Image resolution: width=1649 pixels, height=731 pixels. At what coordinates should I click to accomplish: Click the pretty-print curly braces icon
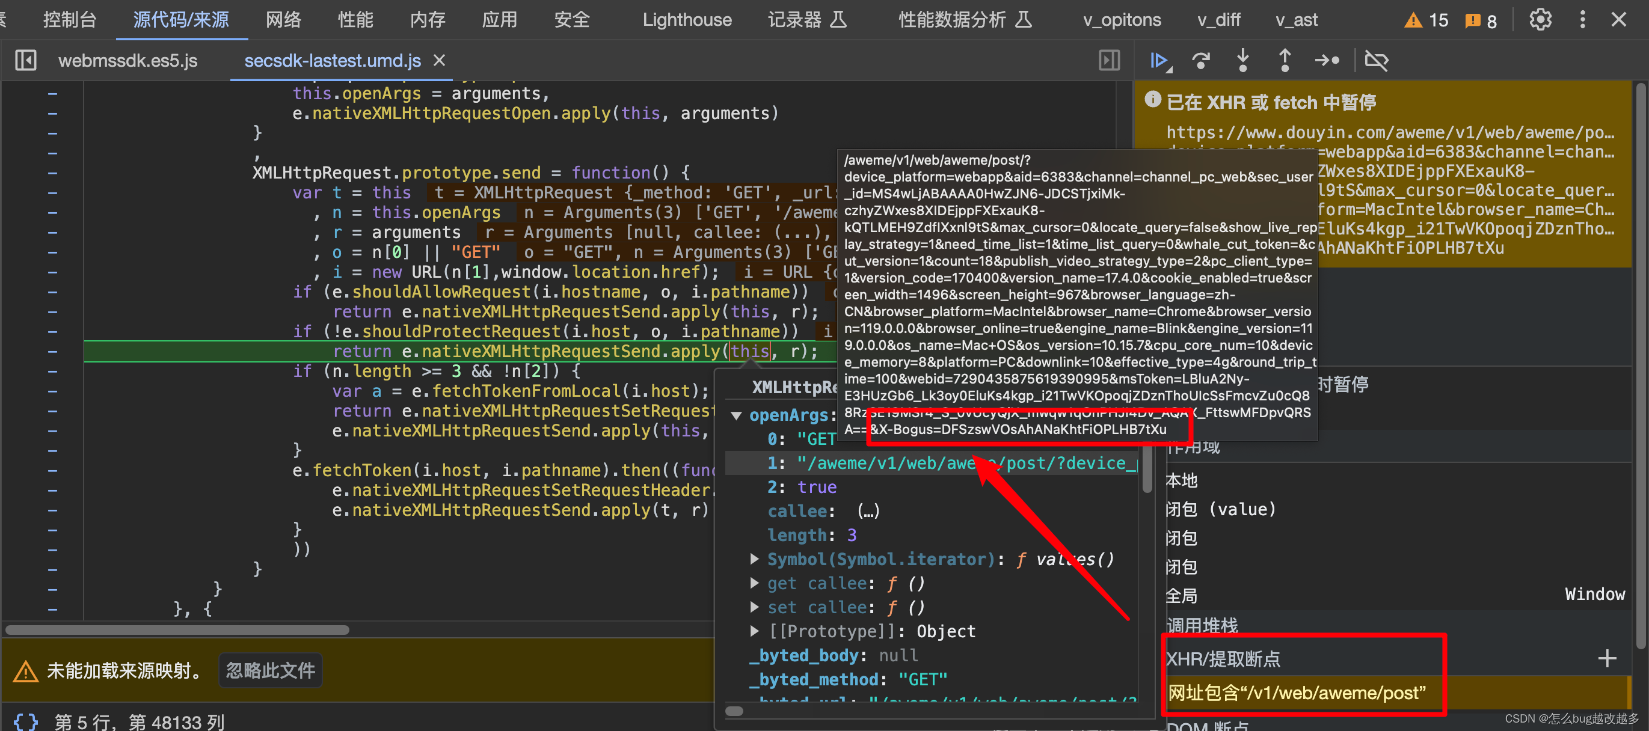(x=26, y=721)
